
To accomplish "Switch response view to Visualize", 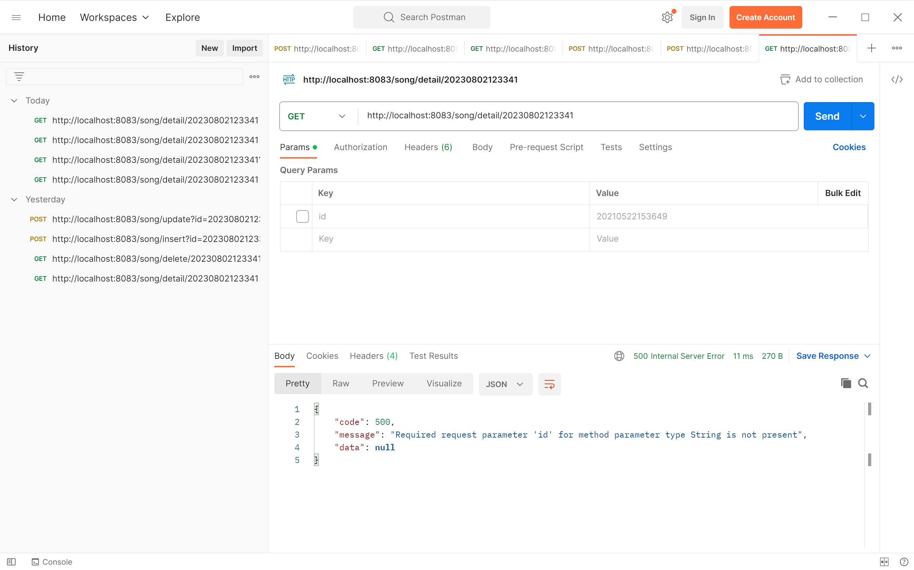I will 444,384.
